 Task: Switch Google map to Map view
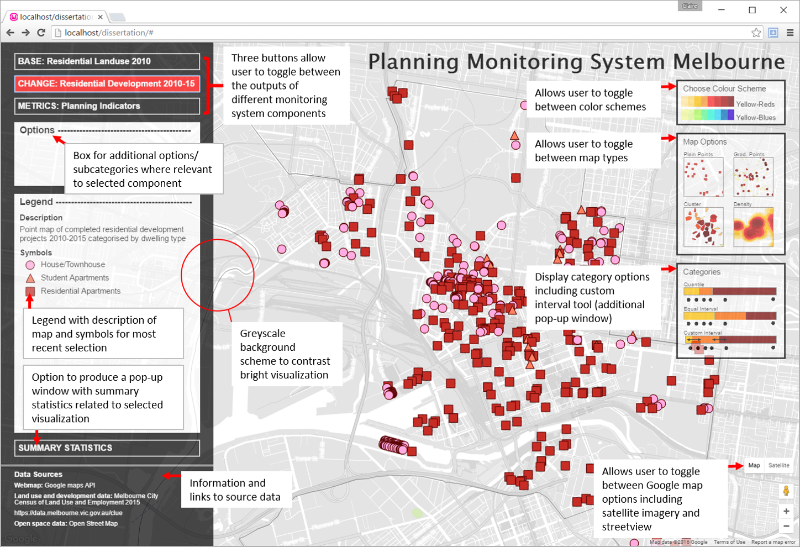tap(754, 465)
